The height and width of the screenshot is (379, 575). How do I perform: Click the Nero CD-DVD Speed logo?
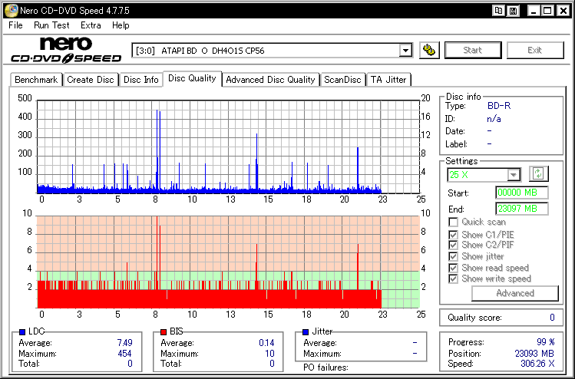[66, 49]
